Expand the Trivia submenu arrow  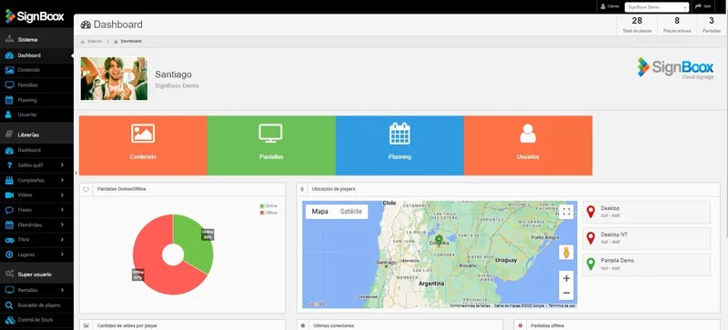click(x=62, y=239)
